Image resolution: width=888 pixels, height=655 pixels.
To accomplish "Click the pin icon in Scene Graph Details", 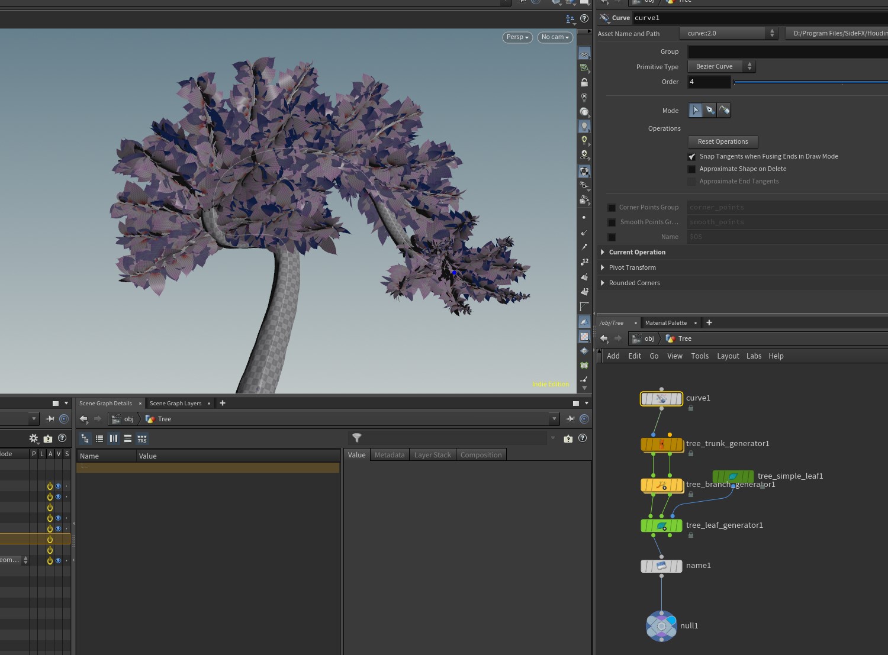I will [x=571, y=419].
